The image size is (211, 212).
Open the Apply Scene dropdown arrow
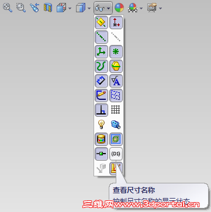(141, 8)
